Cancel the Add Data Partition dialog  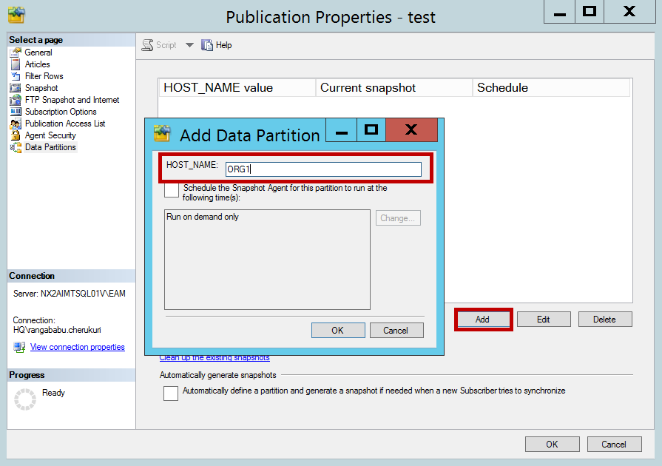(x=396, y=330)
